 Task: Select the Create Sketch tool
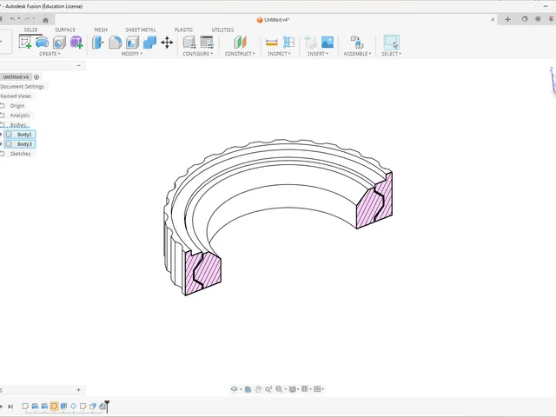[25, 43]
